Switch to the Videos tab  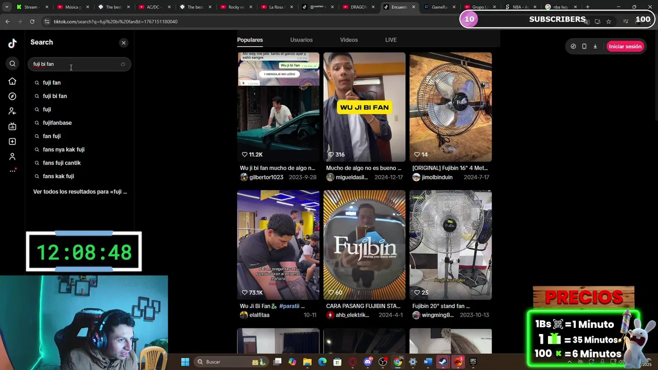(x=349, y=40)
